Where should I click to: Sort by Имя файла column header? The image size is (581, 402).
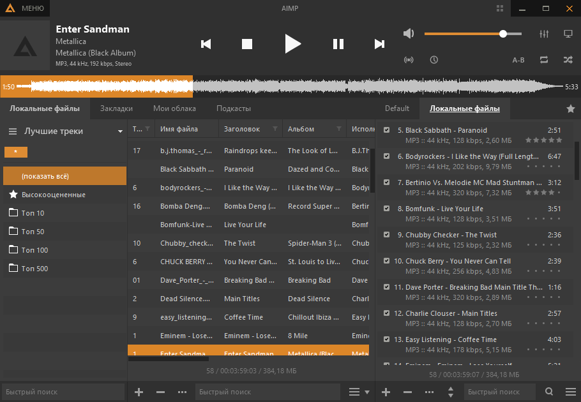(x=186, y=129)
